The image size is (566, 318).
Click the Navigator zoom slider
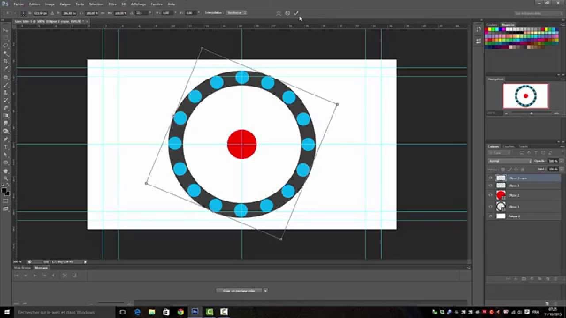531,113
